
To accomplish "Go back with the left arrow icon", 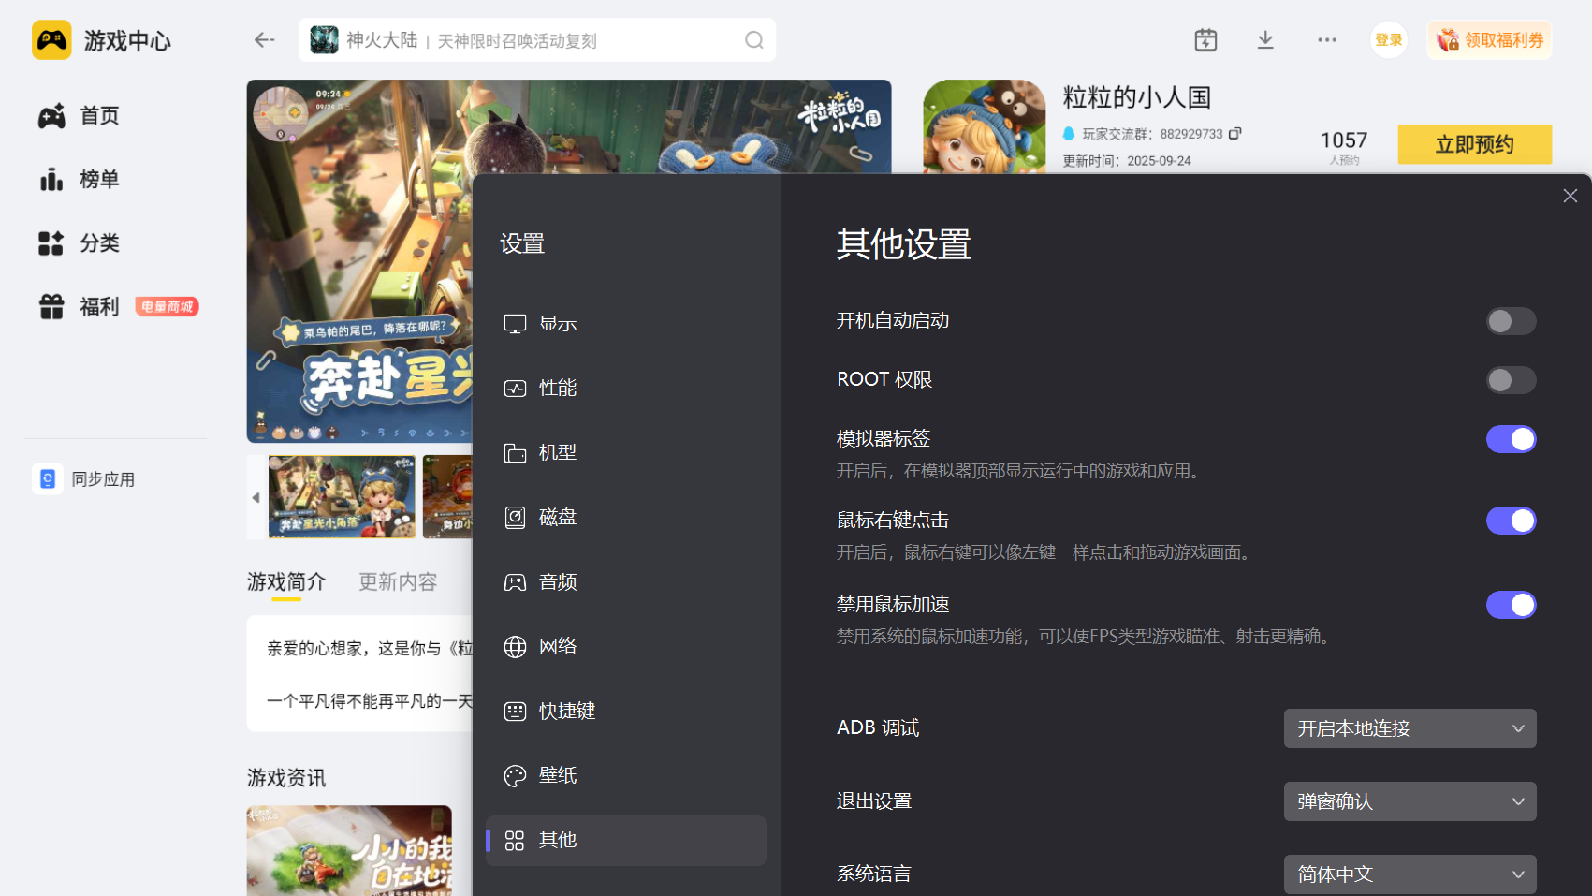I will click(265, 40).
